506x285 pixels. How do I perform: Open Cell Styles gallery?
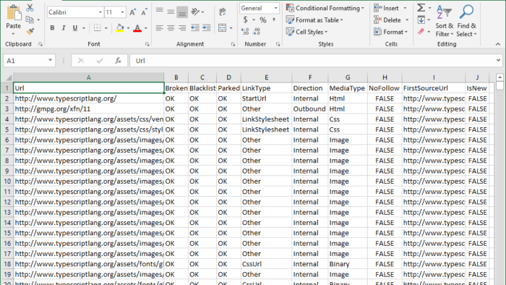307,32
